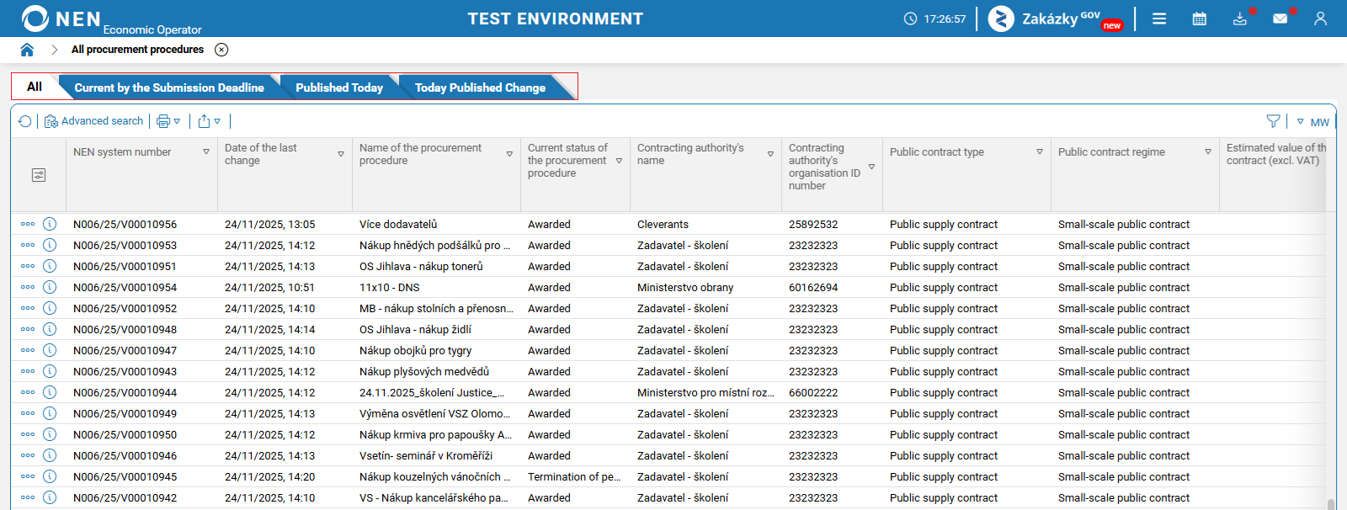Click Cleverants authority cell
This screenshot has height=510, width=1347.
click(663, 225)
